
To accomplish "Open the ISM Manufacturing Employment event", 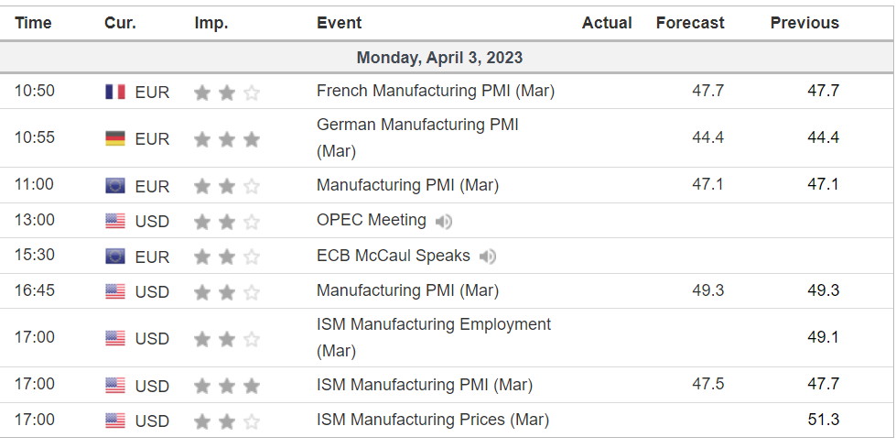I will coord(434,324).
